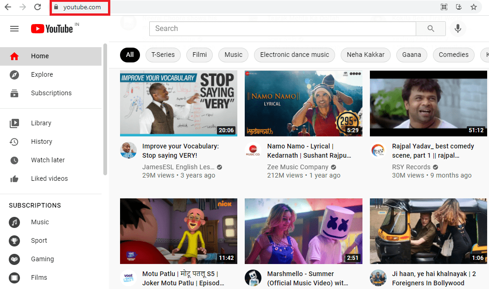This screenshot has height=289, width=489.
Task: Click the Music subscription note icon
Action: pos(14,222)
